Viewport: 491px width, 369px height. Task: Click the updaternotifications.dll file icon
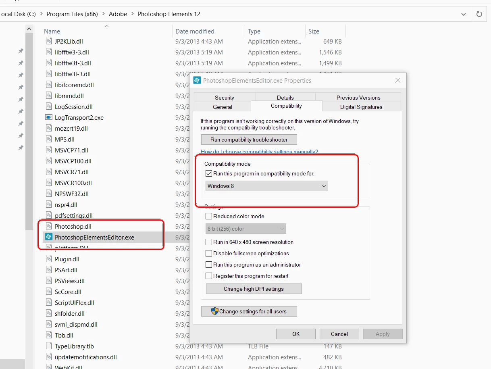49,357
